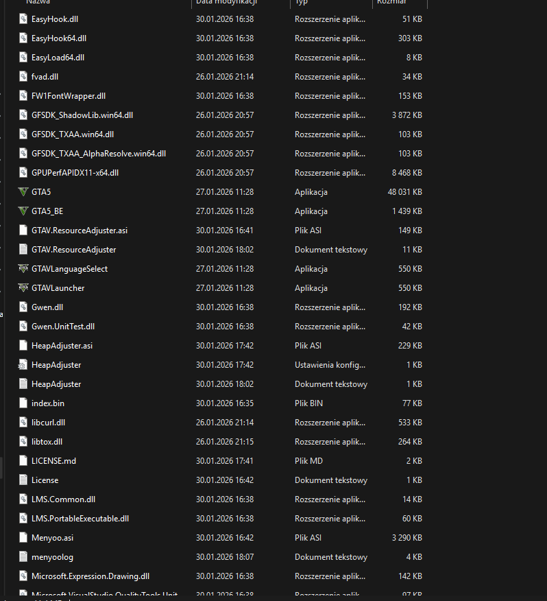Click the GPUPerfAPIDX11-x64.dll file icon

pos(23,172)
